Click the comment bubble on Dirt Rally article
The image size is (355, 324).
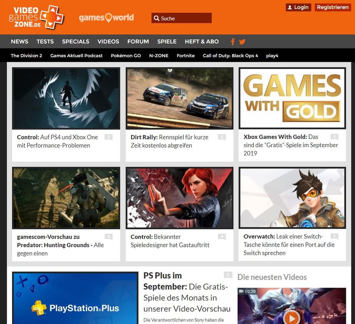pos(222,137)
